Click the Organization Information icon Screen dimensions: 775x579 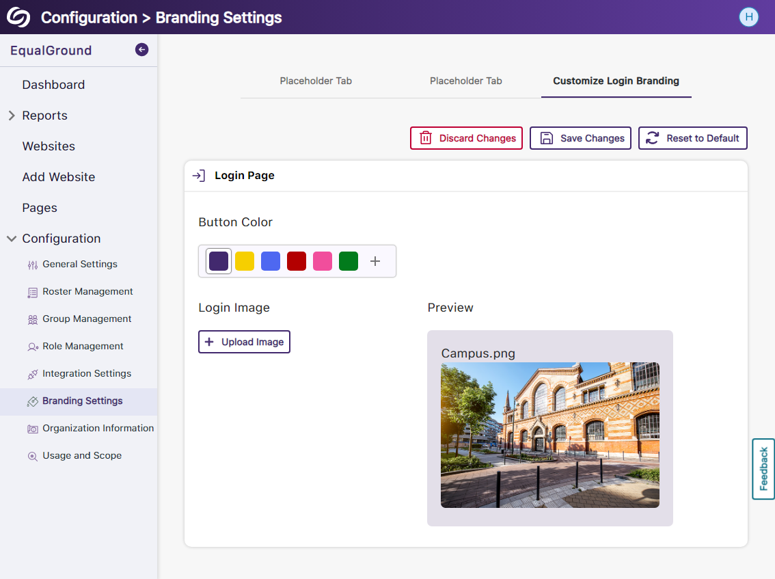[x=33, y=428]
